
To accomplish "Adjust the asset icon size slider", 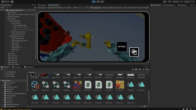I will point(144,106).
